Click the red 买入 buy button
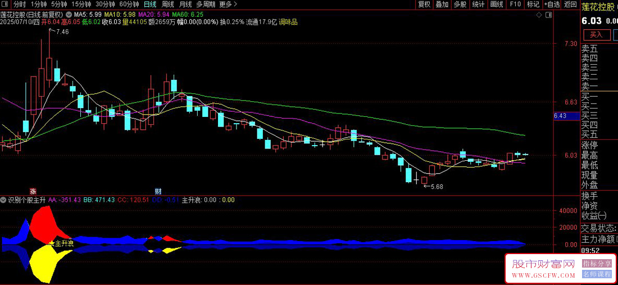Image resolution: width=618 pixels, height=285 pixels. coord(596,35)
